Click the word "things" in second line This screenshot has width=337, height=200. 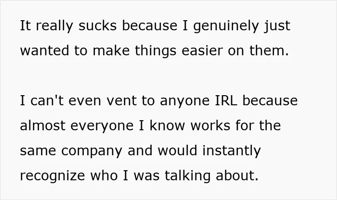click(156, 51)
